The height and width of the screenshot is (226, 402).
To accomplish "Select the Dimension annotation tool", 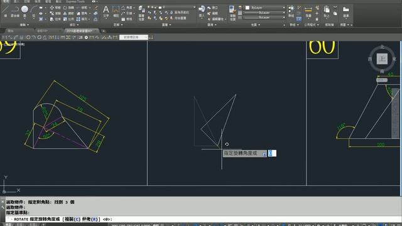I will (116, 11).
